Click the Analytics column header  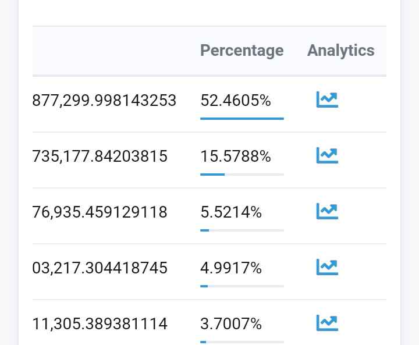point(340,51)
